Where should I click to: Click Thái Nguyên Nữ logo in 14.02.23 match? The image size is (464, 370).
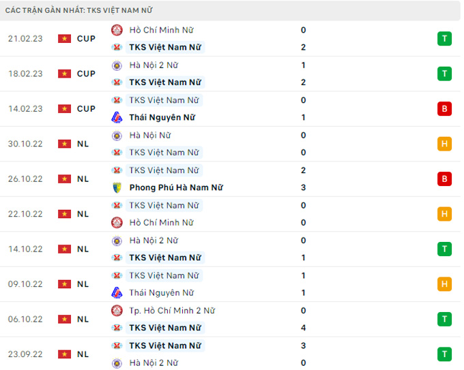117,117
